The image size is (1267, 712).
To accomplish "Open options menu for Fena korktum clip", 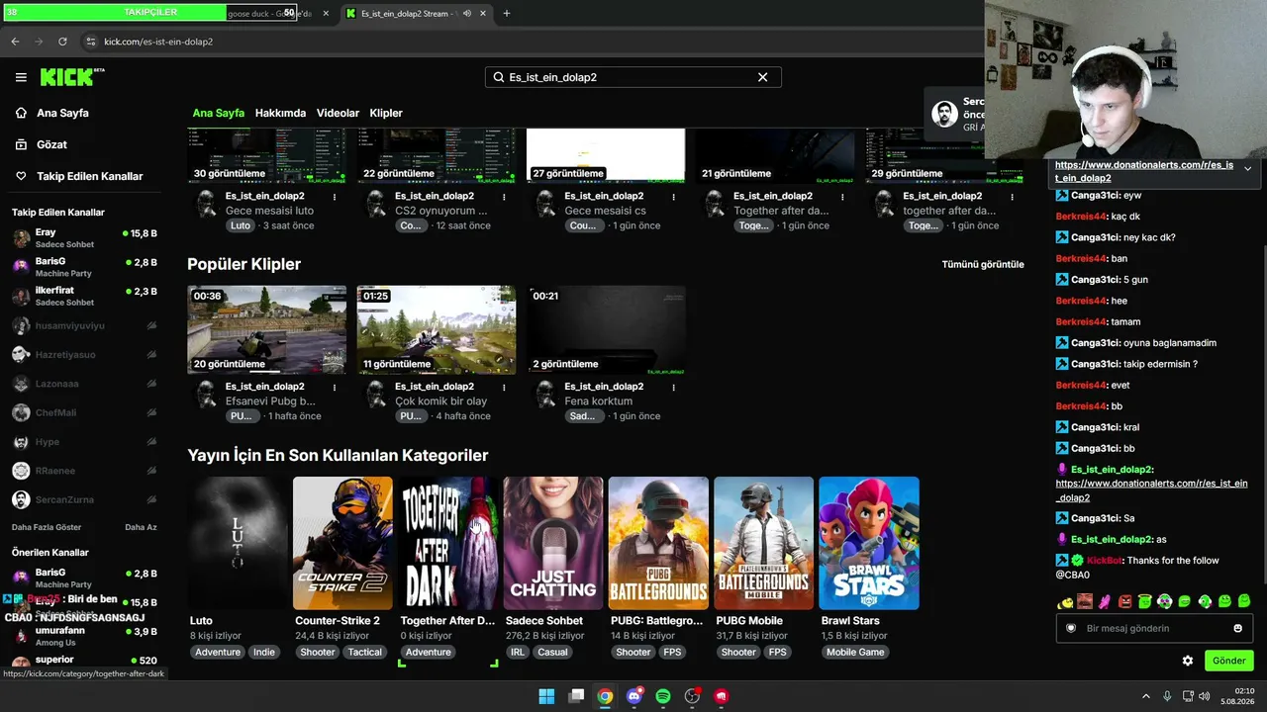I will pos(674,387).
